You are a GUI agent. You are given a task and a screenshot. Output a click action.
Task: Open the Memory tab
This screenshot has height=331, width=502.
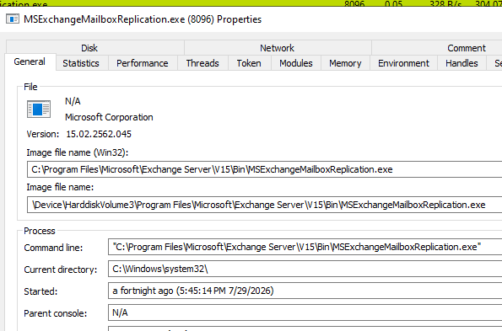(x=345, y=63)
